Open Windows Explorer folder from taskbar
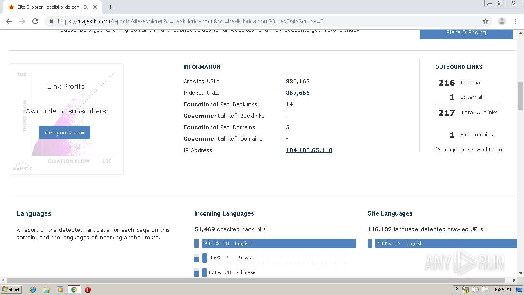This screenshot has height=295, width=524. pos(46,290)
